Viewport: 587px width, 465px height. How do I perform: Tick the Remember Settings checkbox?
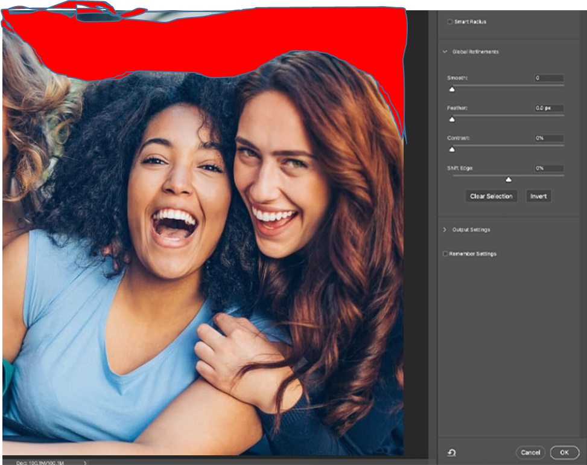445,254
